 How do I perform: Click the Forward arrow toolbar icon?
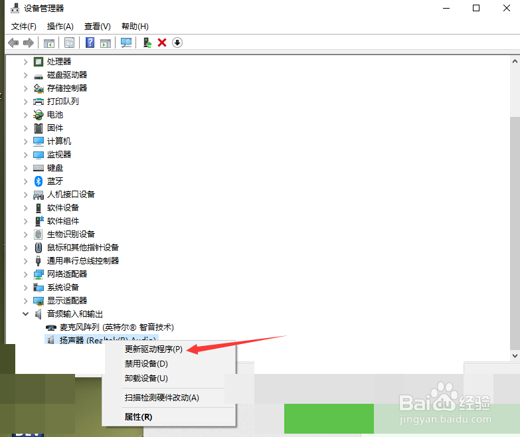click(29, 43)
